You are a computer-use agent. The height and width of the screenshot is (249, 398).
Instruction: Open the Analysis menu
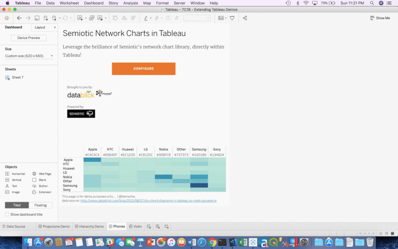coord(131,3)
